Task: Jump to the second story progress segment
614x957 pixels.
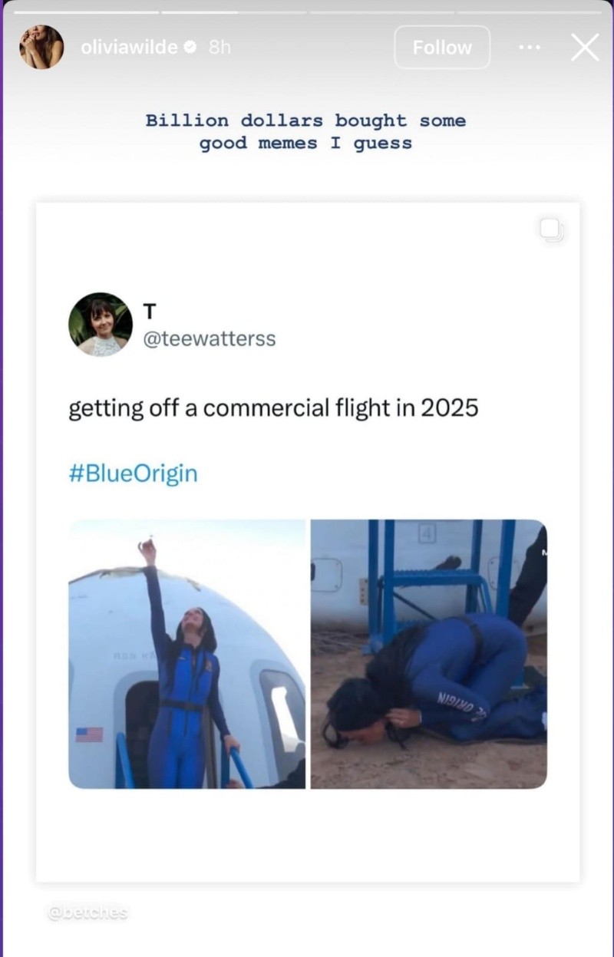Action: [233, 12]
